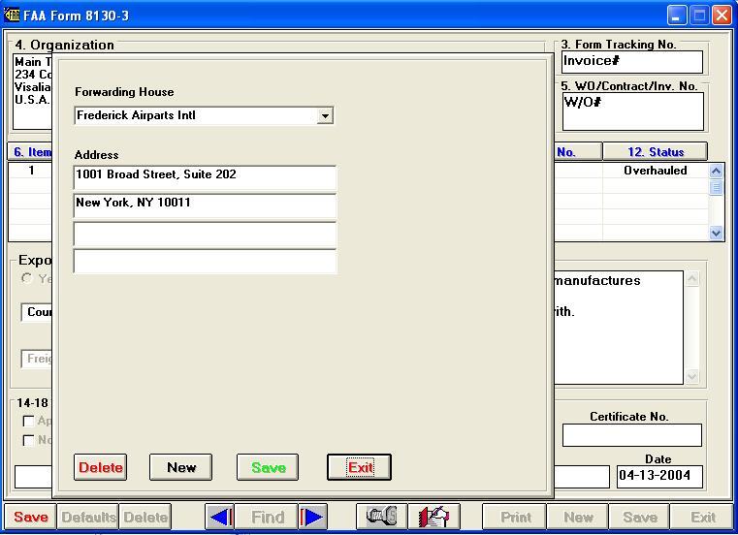This screenshot has width=738, height=535.
Task: Toggle the first checkbox in section 14-18
Action: [27, 422]
